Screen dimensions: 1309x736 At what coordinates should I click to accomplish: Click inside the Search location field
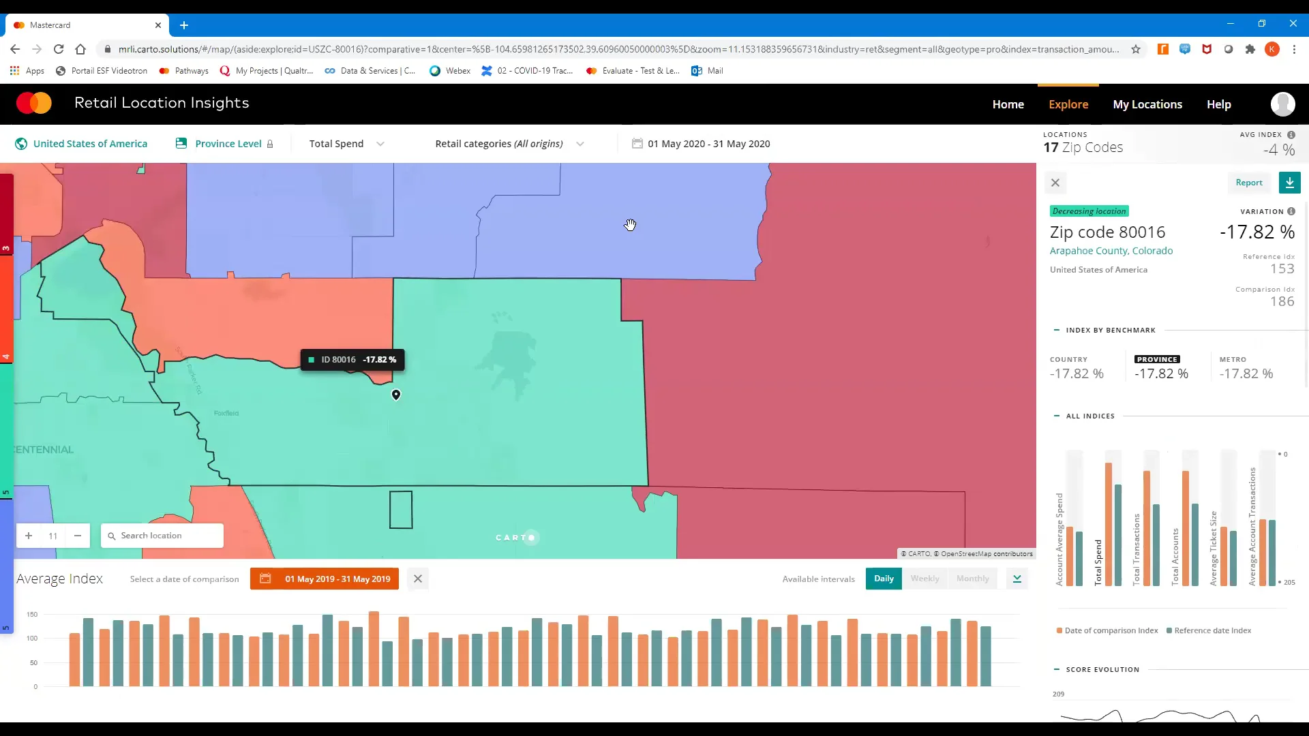point(164,536)
